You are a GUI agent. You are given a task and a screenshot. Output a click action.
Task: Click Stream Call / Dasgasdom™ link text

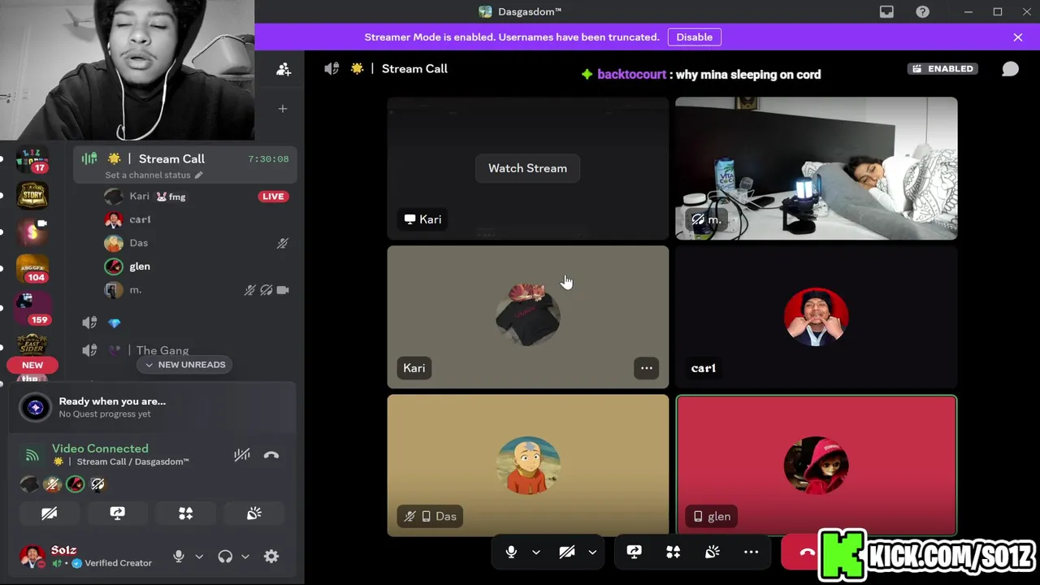(132, 461)
